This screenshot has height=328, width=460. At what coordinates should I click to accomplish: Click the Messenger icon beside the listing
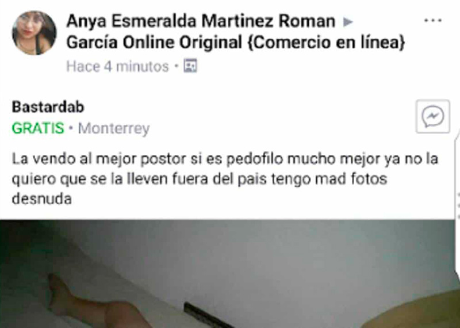(x=433, y=116)
